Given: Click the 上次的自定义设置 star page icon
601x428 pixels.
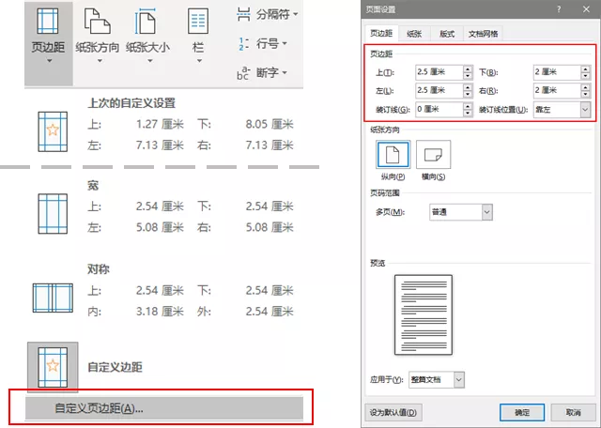Looking at the screenshot, I should click(53, 131).
